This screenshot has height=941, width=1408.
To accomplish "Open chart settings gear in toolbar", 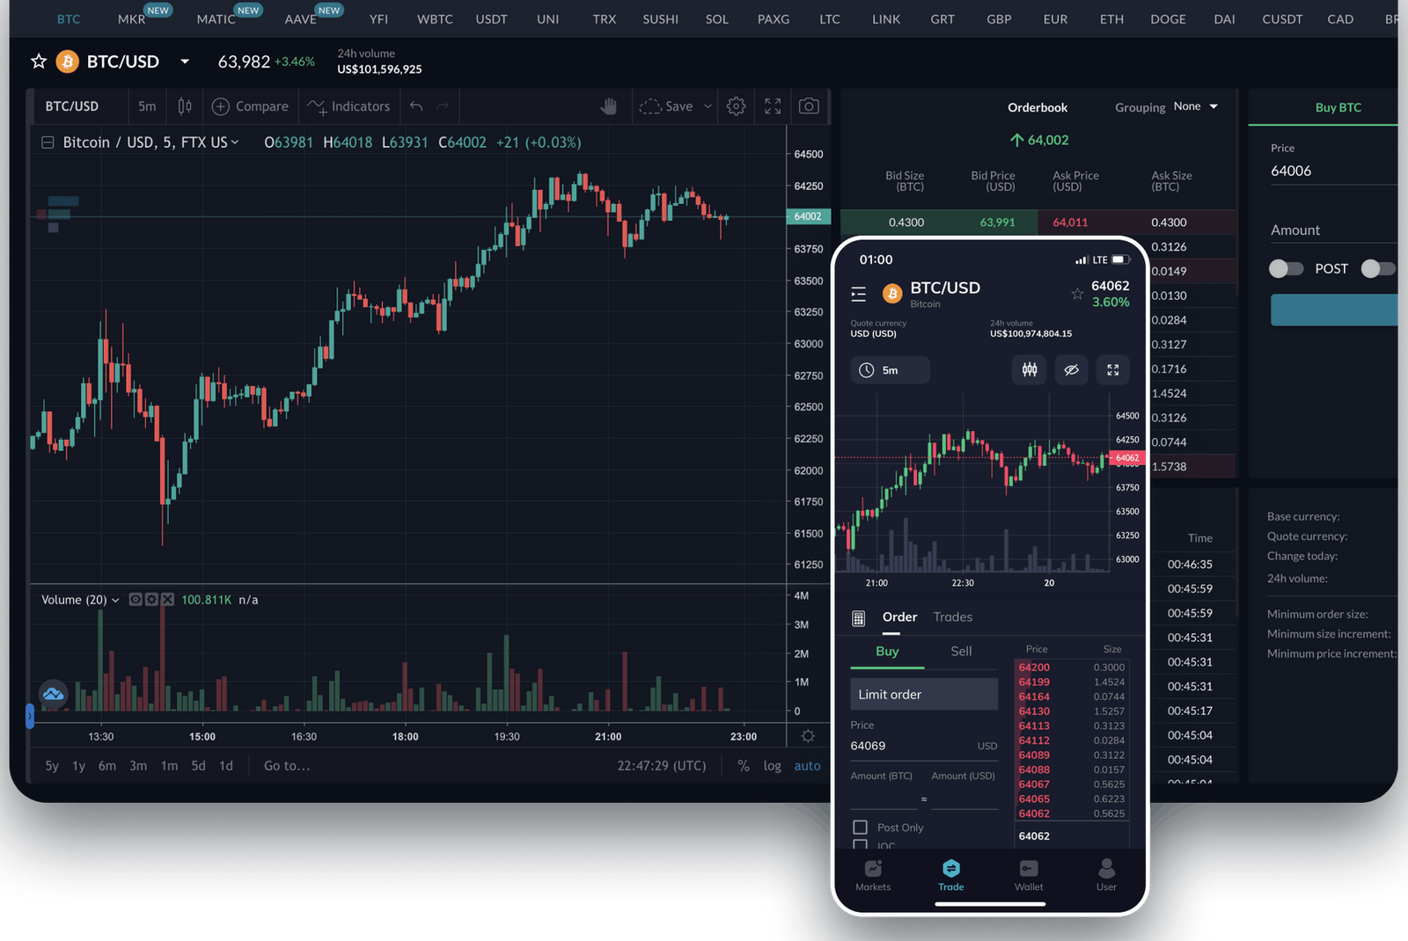I will 737,106.
